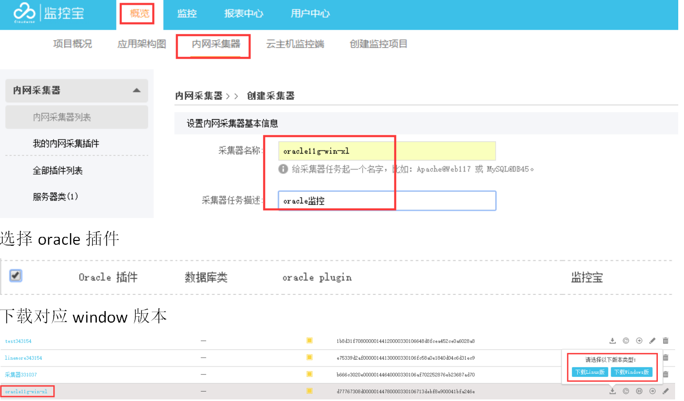Open the 采集器331037 collector link
The width and height of the screenshot is (684, 401).
tap(21, 374)
